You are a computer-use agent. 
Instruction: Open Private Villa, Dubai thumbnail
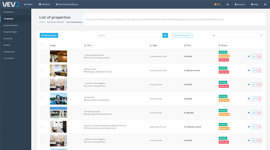click(58, 112)
